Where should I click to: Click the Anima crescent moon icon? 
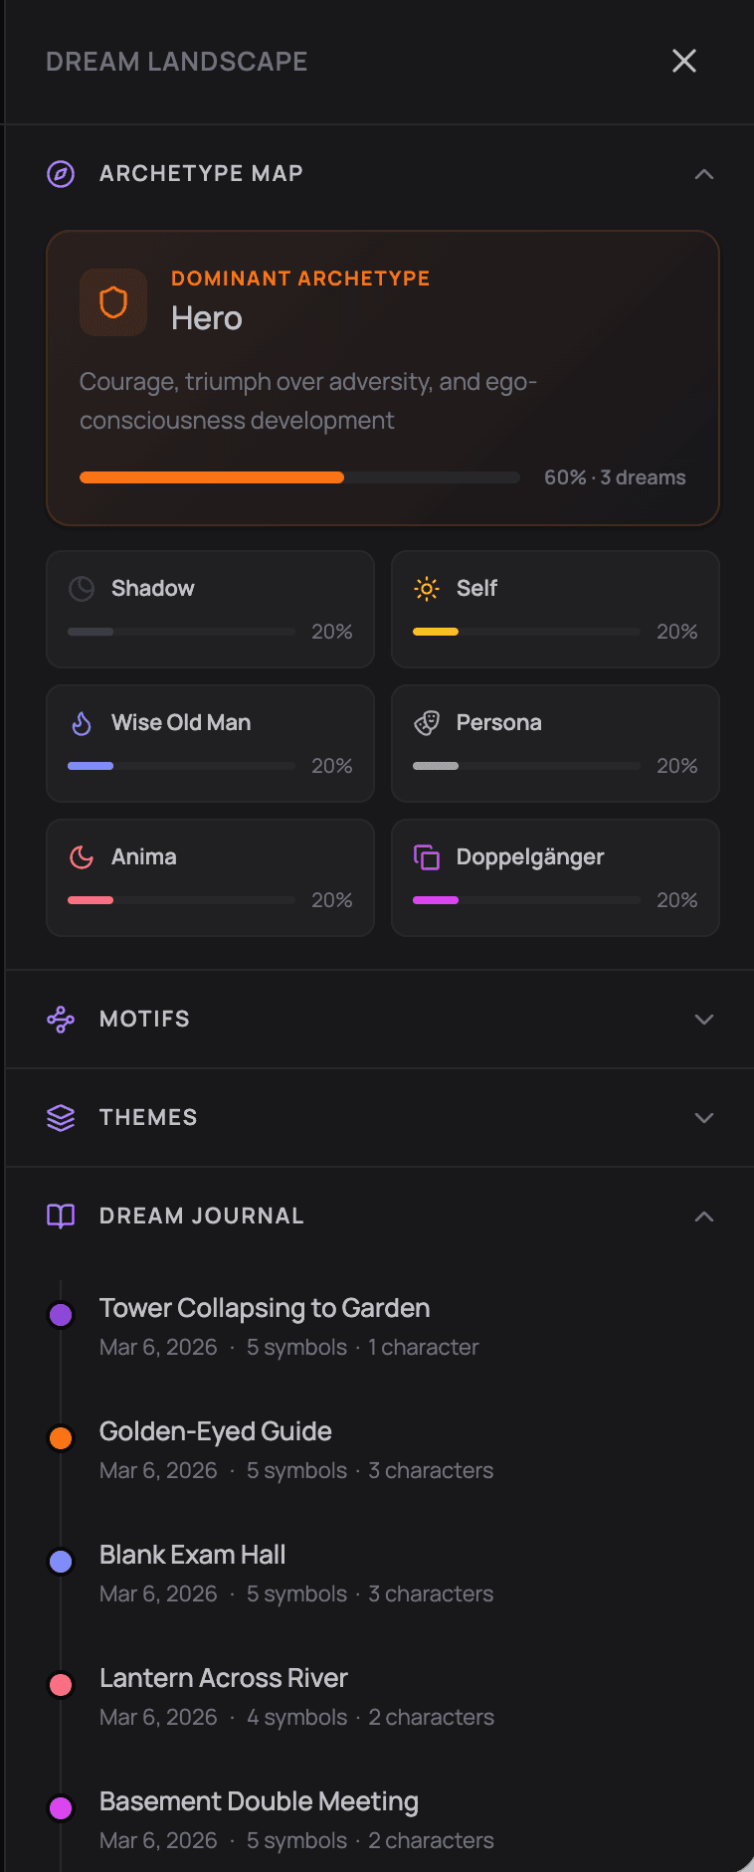[82, 857]
